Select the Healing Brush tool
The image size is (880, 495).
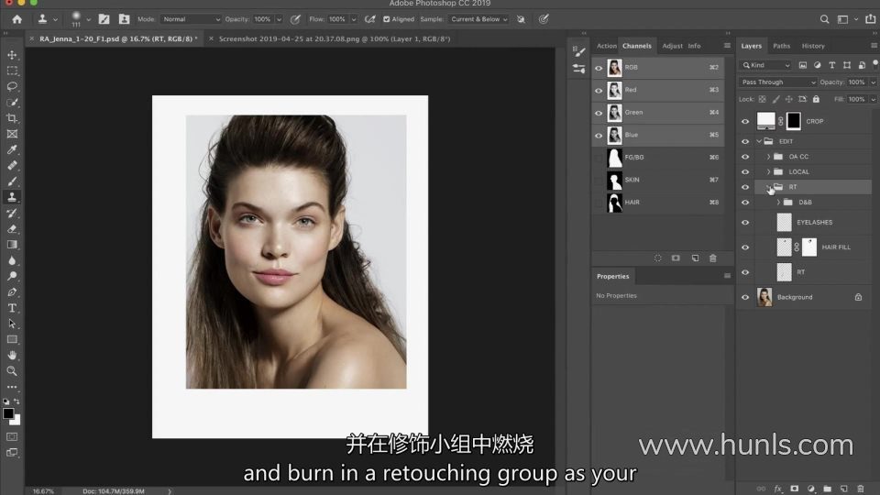12,166
